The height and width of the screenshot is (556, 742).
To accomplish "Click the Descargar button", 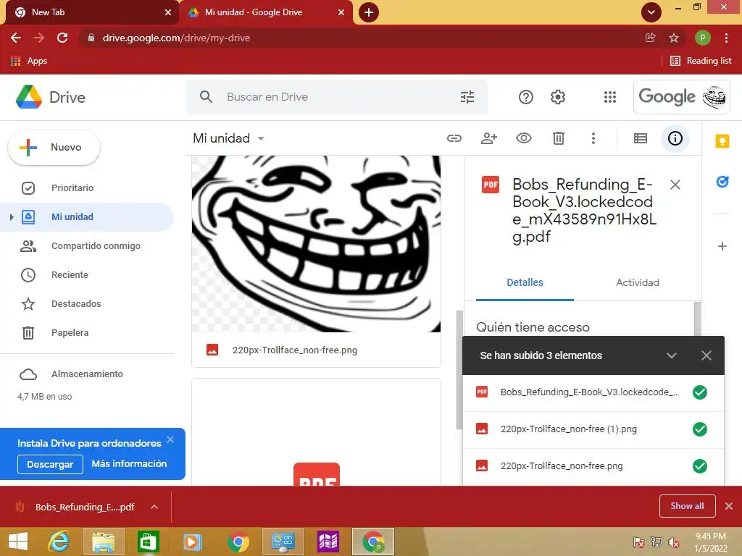I will coord(50,464).
